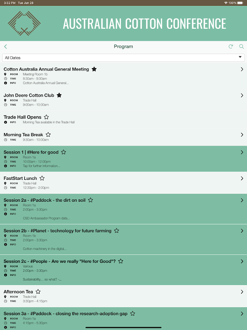
Task: Select the Program title in navigation bar
Action: [x=123, y=47]
